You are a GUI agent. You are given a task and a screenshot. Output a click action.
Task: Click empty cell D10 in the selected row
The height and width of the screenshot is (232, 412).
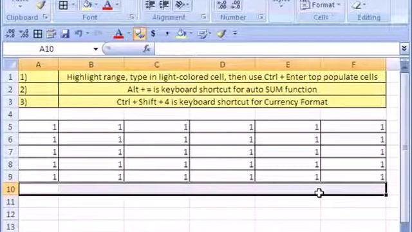click(222, 189)
